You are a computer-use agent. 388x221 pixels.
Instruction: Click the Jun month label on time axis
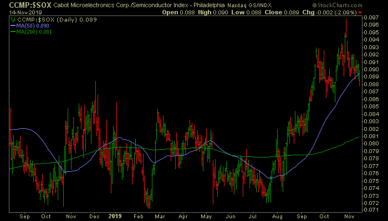click(231, 217)
